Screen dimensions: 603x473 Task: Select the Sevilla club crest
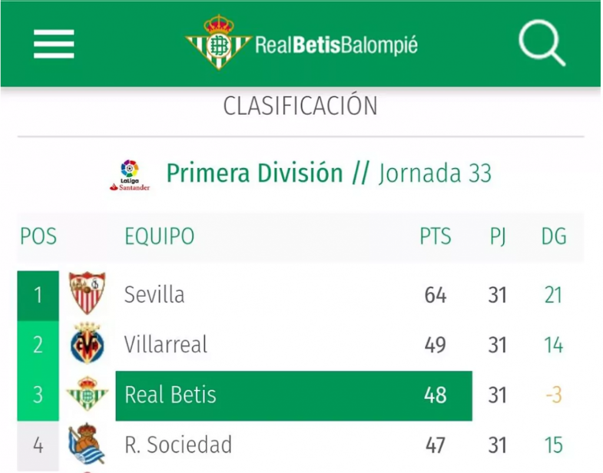click(87, 293)
